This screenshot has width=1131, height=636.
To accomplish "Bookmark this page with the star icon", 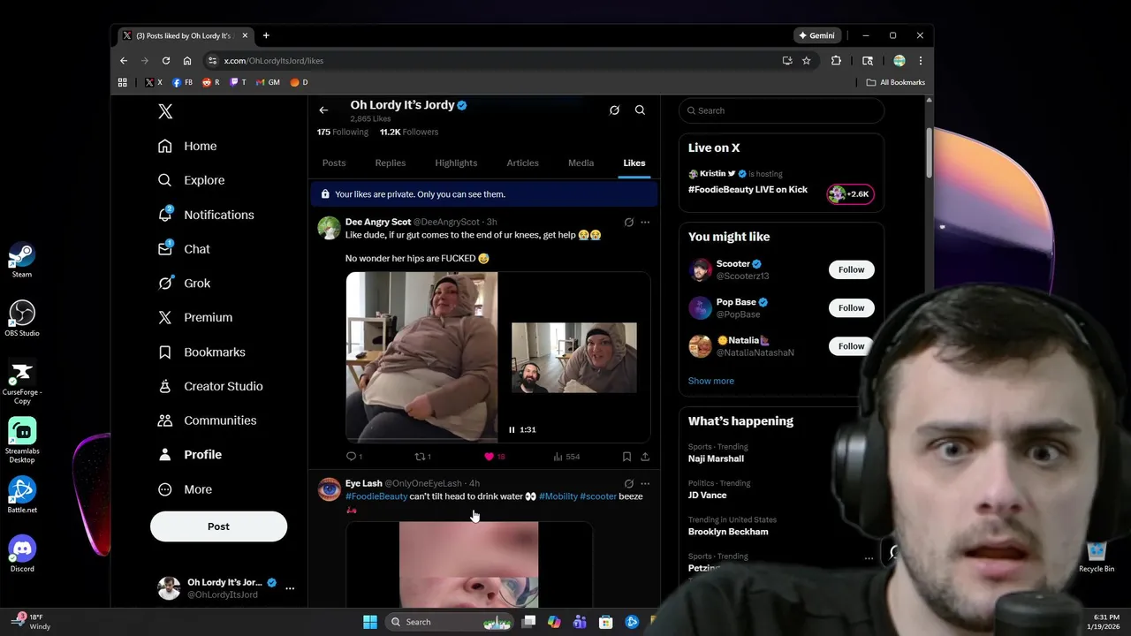I will [806, 61].
